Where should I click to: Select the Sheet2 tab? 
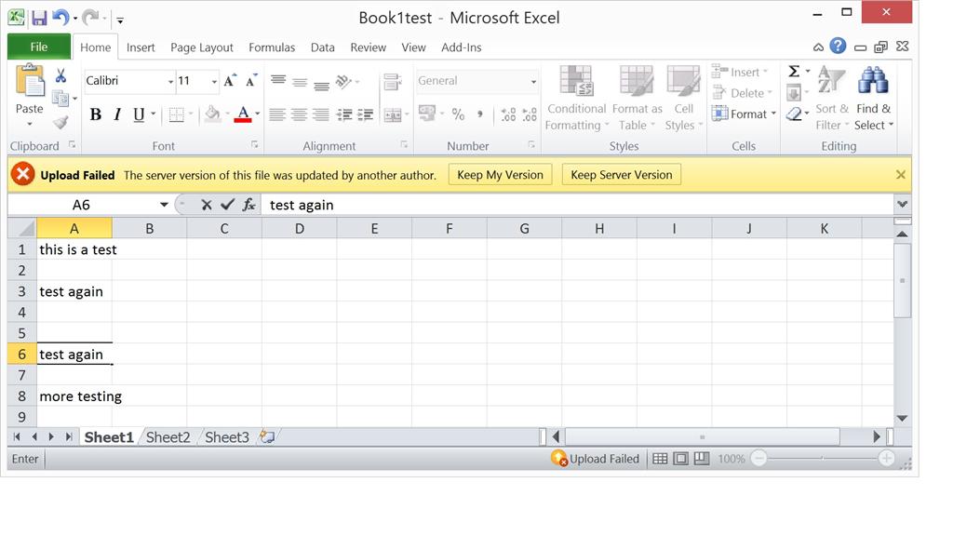coord(168,436)
